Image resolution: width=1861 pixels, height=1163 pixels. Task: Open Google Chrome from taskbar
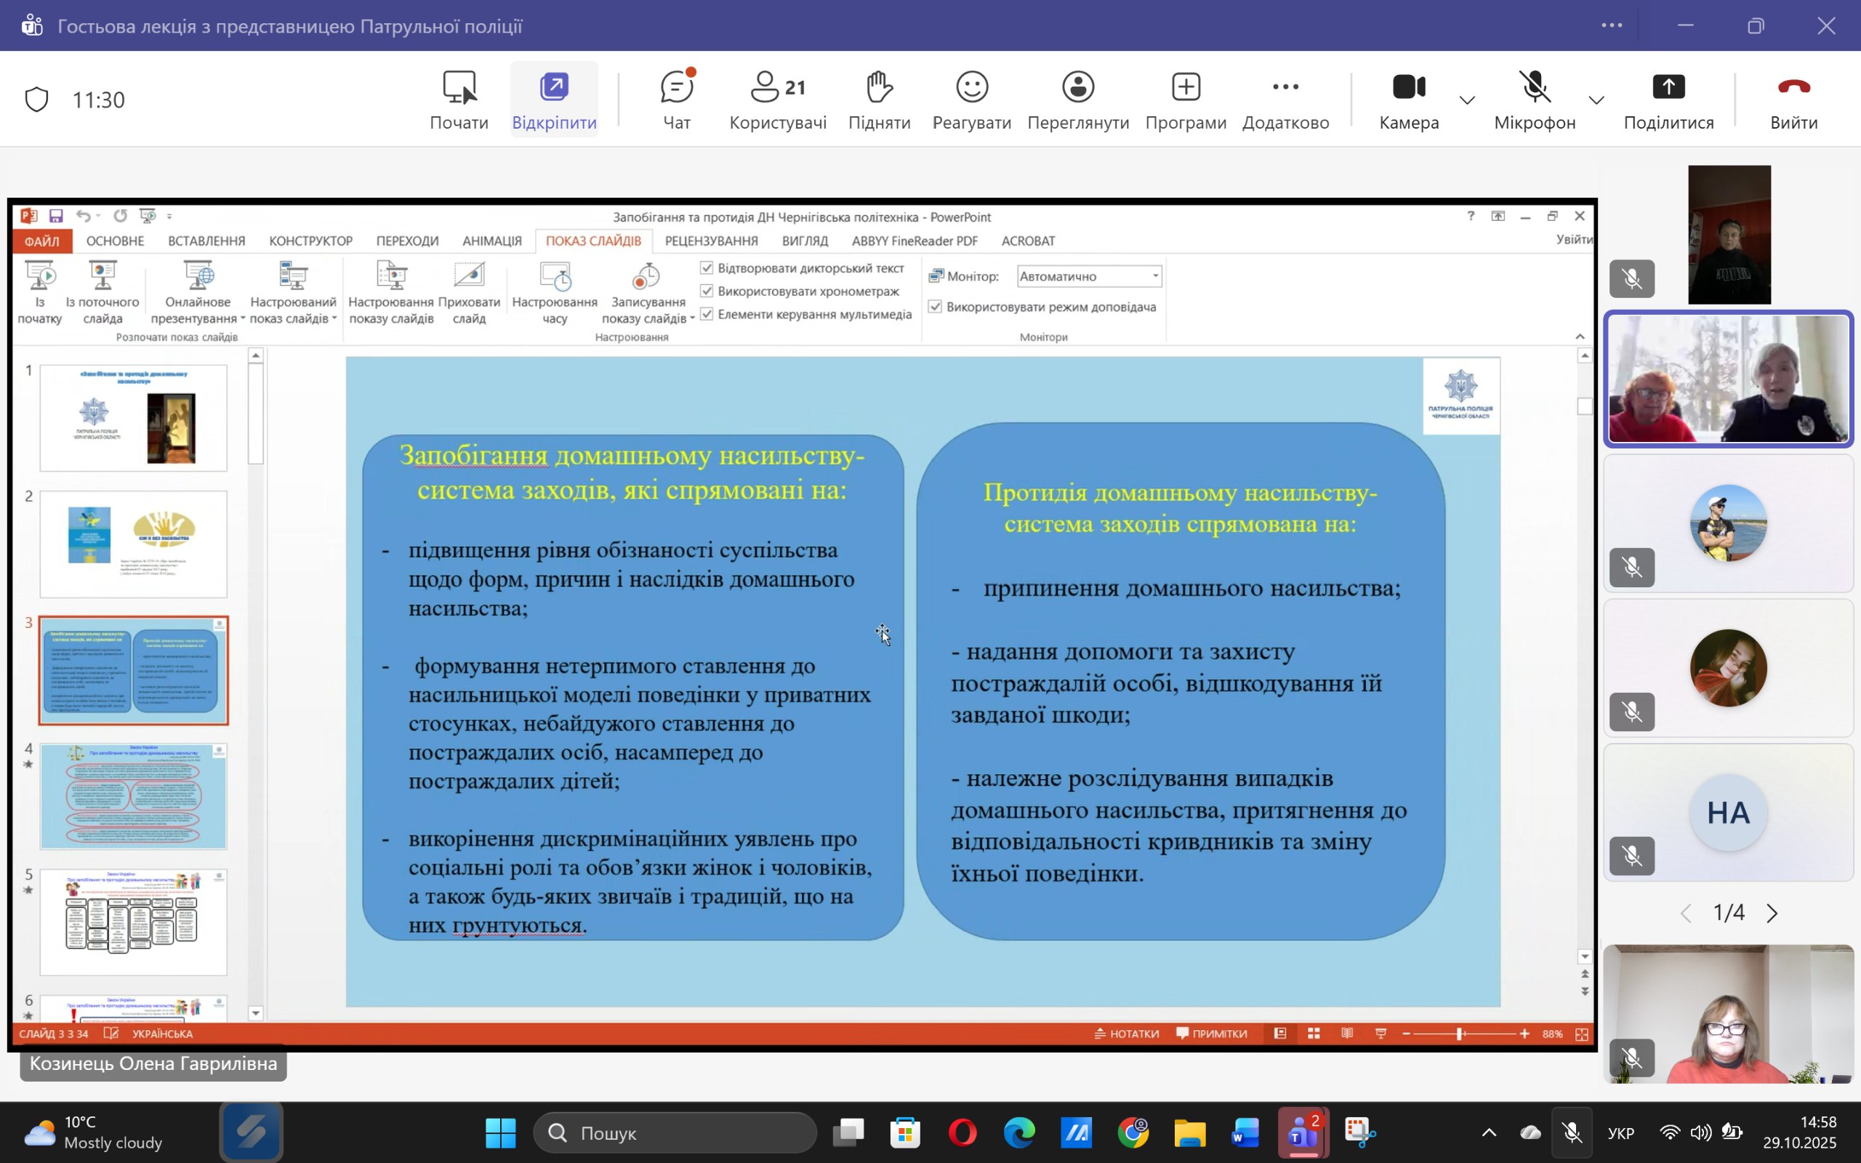click(1133, 1132)
